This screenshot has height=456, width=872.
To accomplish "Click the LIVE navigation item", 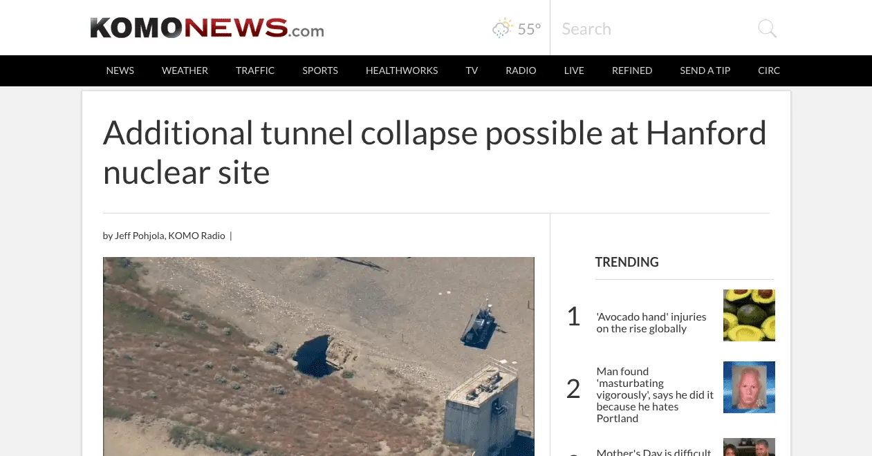I will click(x=574, y=70).
